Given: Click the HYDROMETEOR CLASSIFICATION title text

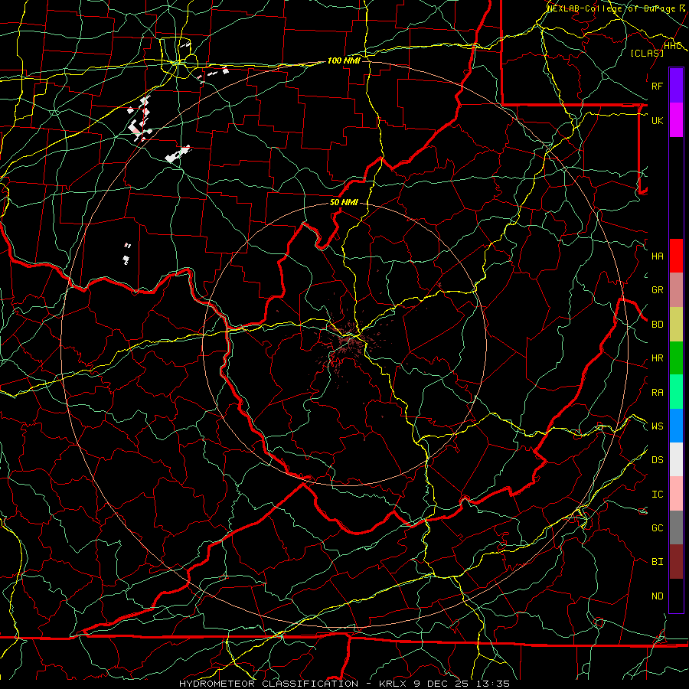Looking at the screenshot, I should coord(269,684).
